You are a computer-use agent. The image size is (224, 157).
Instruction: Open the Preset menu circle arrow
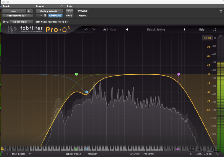point(61,7)
